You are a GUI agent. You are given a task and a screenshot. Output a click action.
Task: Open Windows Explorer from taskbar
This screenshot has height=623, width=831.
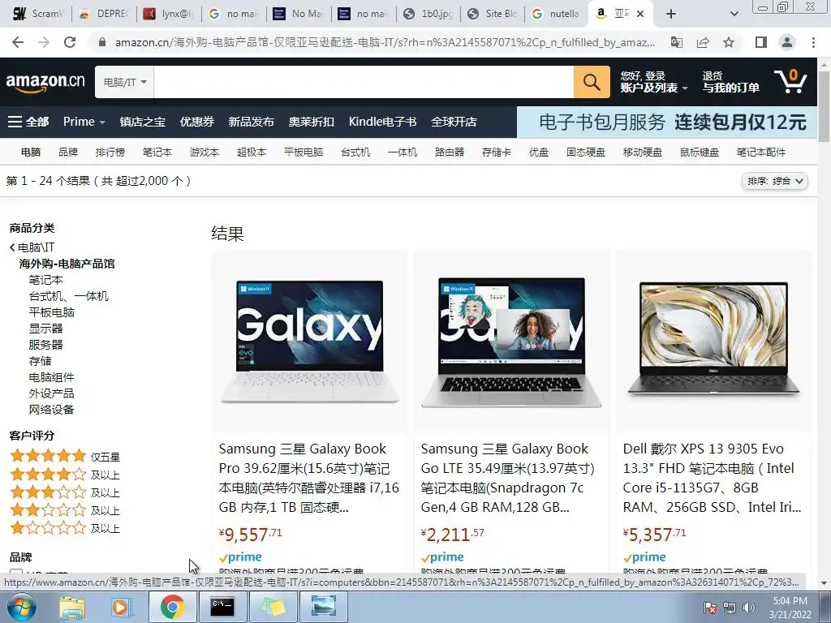coord(71,607)
